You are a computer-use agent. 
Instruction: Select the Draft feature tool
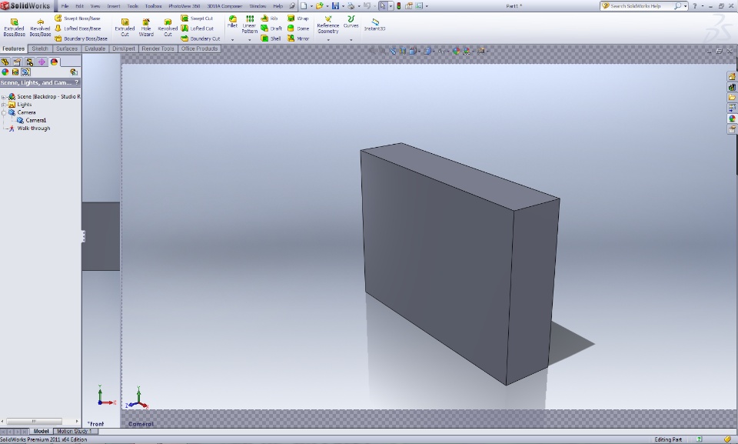271,28
